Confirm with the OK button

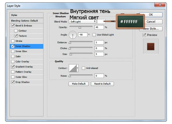click(151, 15)
